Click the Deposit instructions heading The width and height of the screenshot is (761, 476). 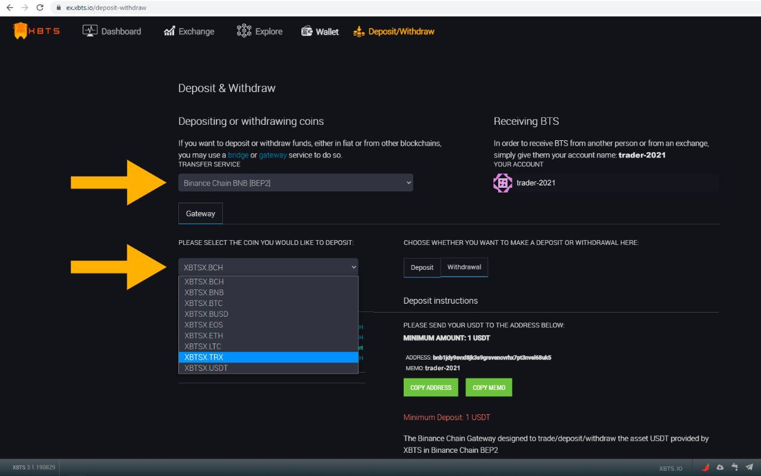441,301
